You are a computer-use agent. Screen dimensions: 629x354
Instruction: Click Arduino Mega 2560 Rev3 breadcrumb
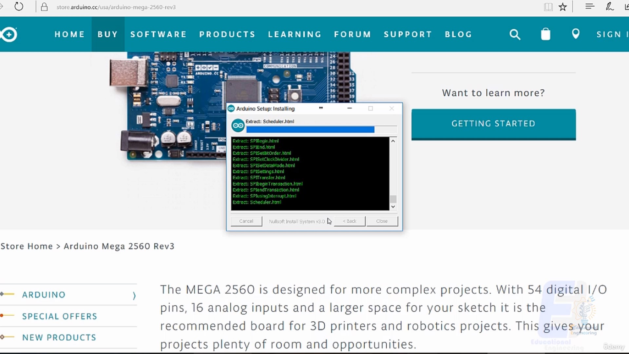(x=119, y=246)
